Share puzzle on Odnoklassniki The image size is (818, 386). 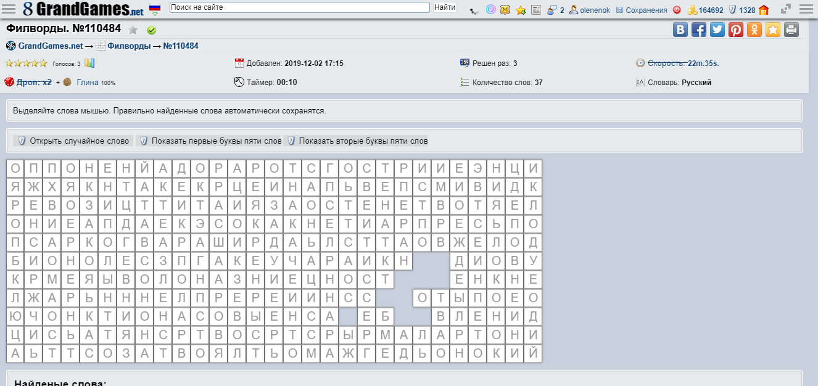(754, 30)
